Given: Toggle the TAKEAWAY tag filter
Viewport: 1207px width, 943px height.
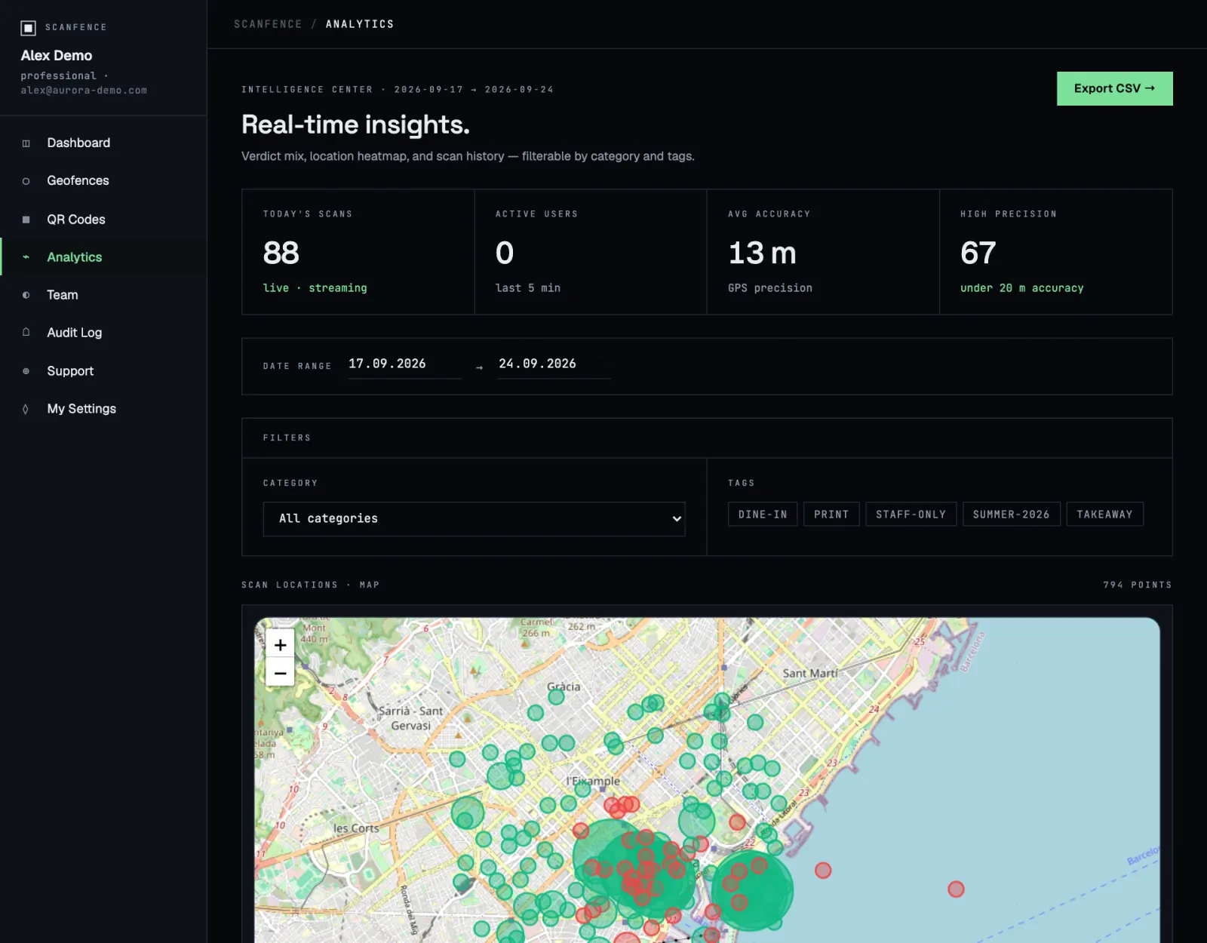Looking at the screenshot, I should pyautogui.click(x=1104, y=515).
